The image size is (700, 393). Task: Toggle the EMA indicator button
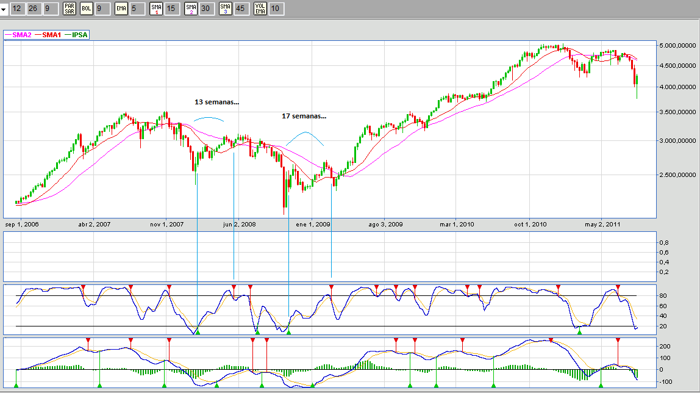(x=121, y=9)
